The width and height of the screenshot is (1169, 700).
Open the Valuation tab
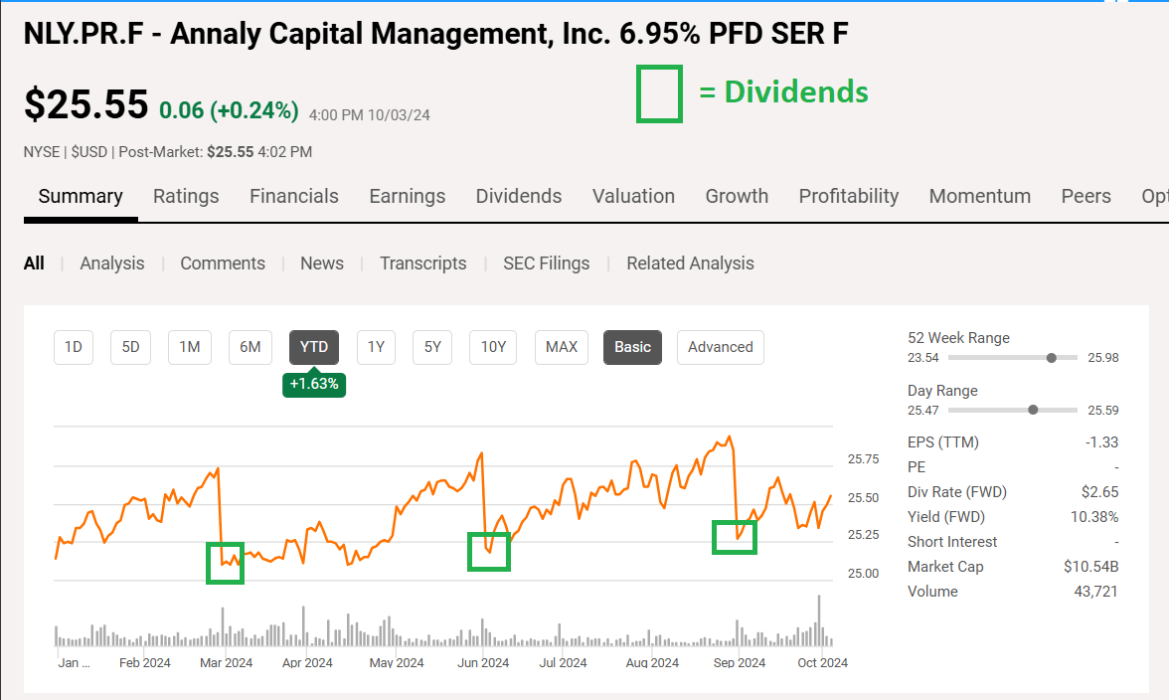point(633,196)
